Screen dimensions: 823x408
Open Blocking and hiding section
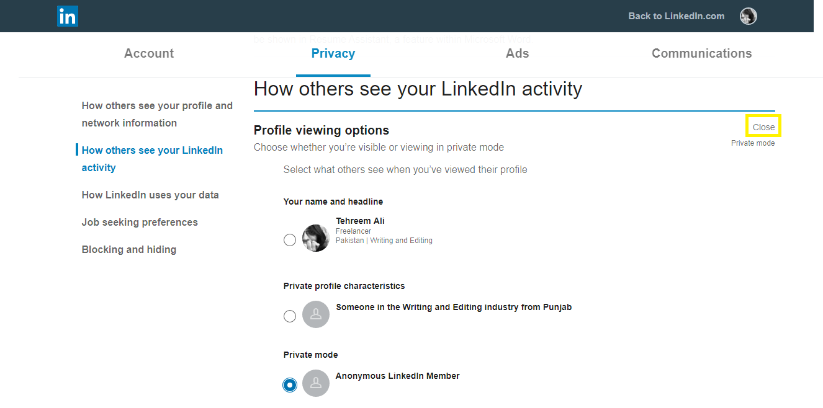pyautogui.click(x=129, y=249)
